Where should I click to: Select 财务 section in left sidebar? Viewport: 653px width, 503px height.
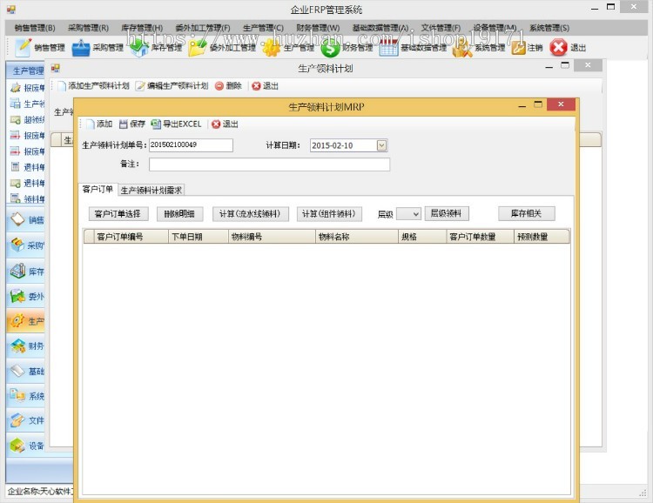[26, 345]
